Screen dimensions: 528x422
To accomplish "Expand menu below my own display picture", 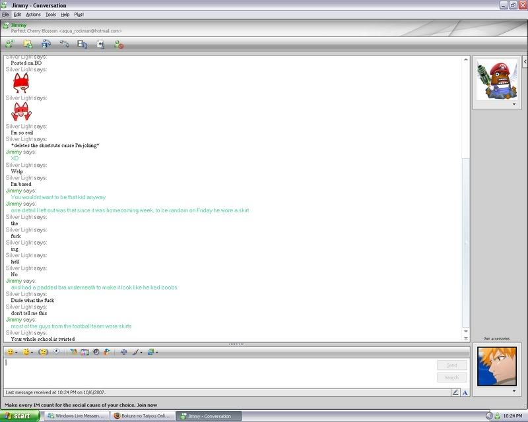I will (x=513, y=391).
